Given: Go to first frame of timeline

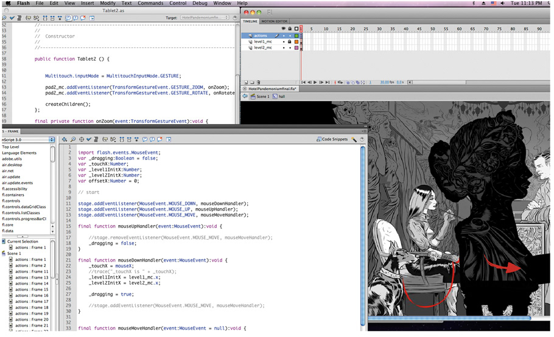Looking at the screenshot, I should click(303, 82).
